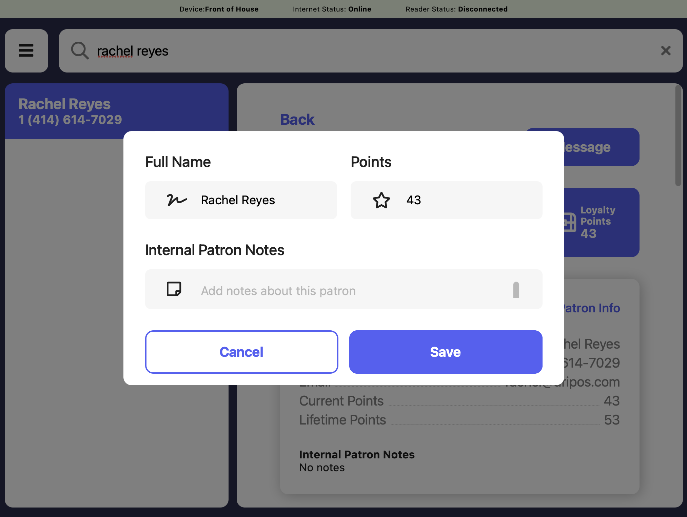Open the hamburger menu
The image size is (687, 517).
tap(26, 51)
